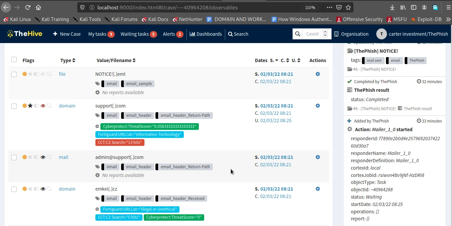This screenshot has width=452, height=226.
Task: Sort by Value/Filename column
Action: point(116,60)
